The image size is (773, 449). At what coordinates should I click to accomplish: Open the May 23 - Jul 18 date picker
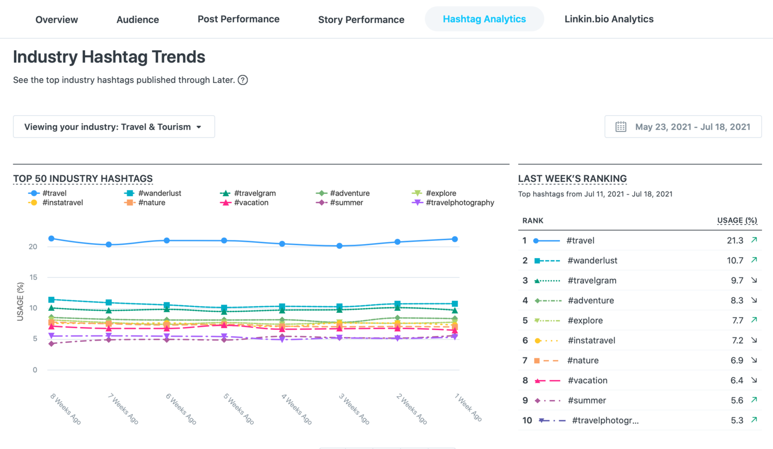point(683,127)
